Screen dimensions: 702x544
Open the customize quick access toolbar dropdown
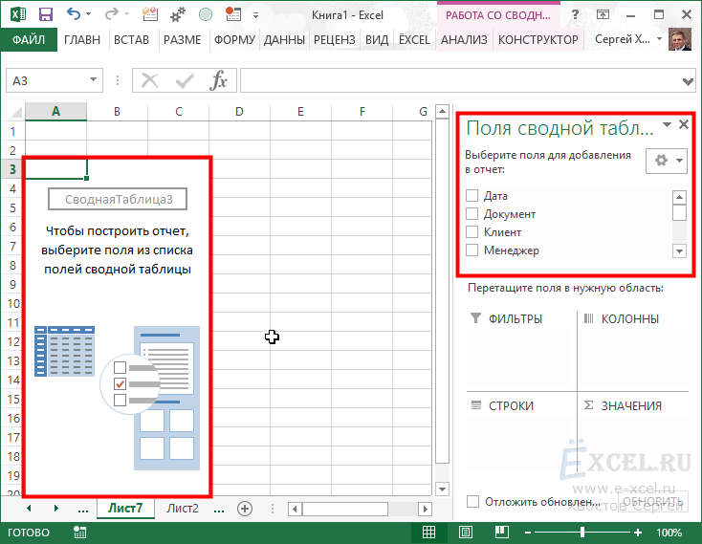(x=255, y=14)
